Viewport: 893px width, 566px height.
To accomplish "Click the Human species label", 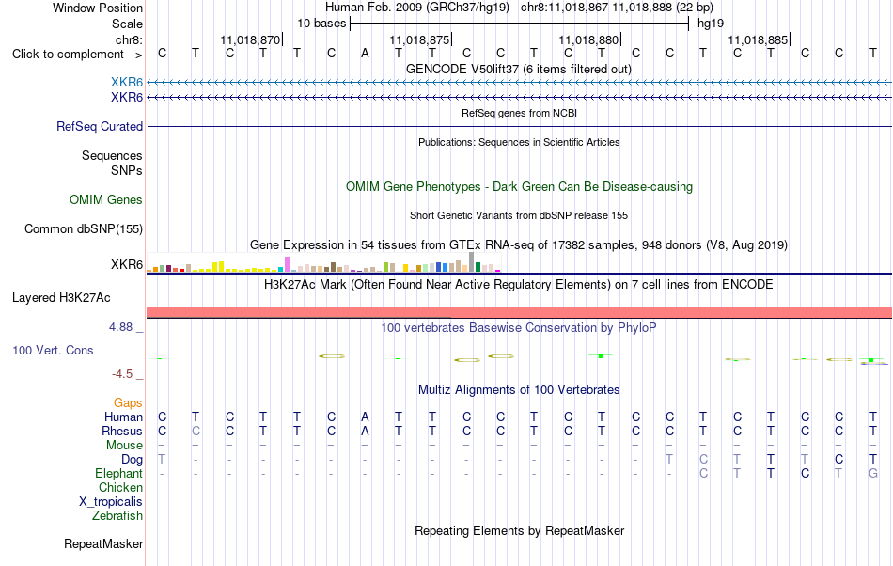I will coord(123,417).
